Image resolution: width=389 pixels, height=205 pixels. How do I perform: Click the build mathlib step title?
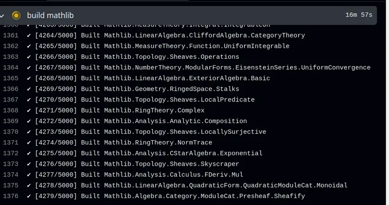pyautogui.click(x=50, y=15)
